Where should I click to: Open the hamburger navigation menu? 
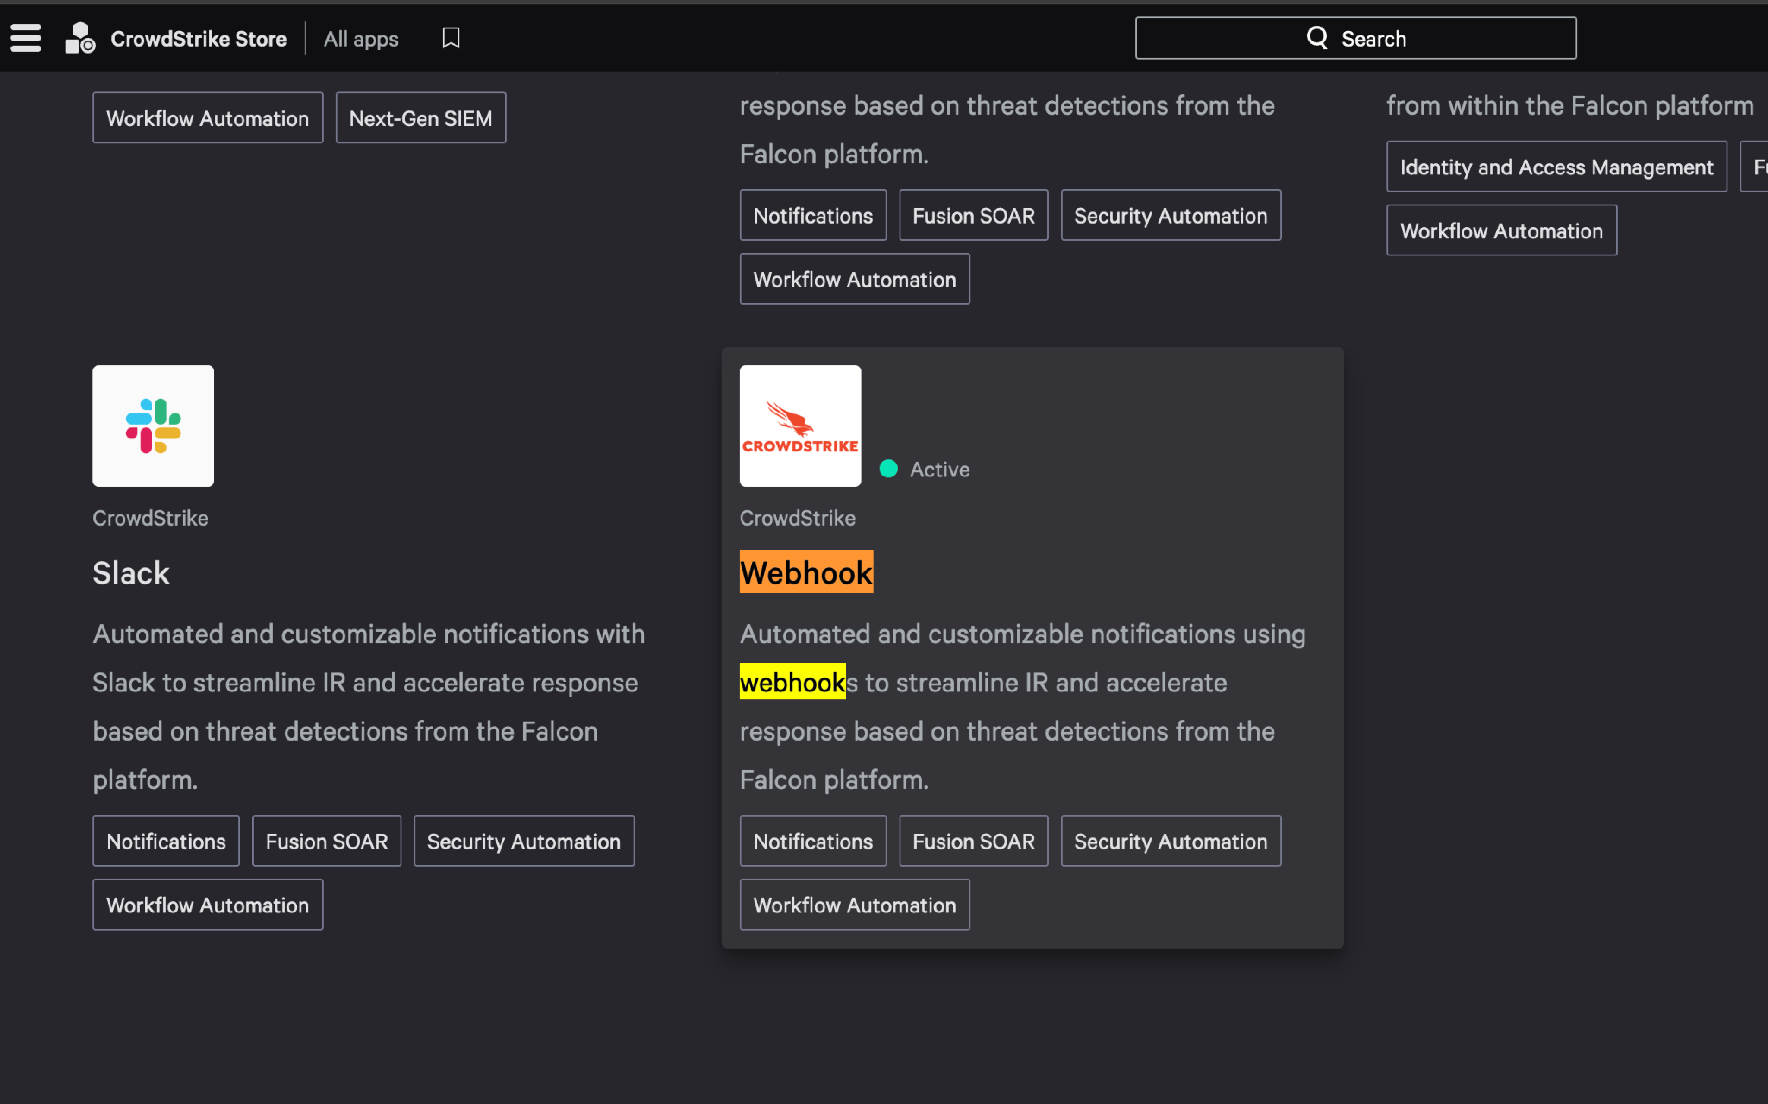pyautogui.click(x=25, y=38)
